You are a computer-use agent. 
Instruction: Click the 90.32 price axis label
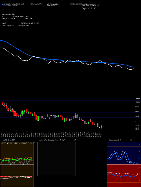click(x=138, y=116)
